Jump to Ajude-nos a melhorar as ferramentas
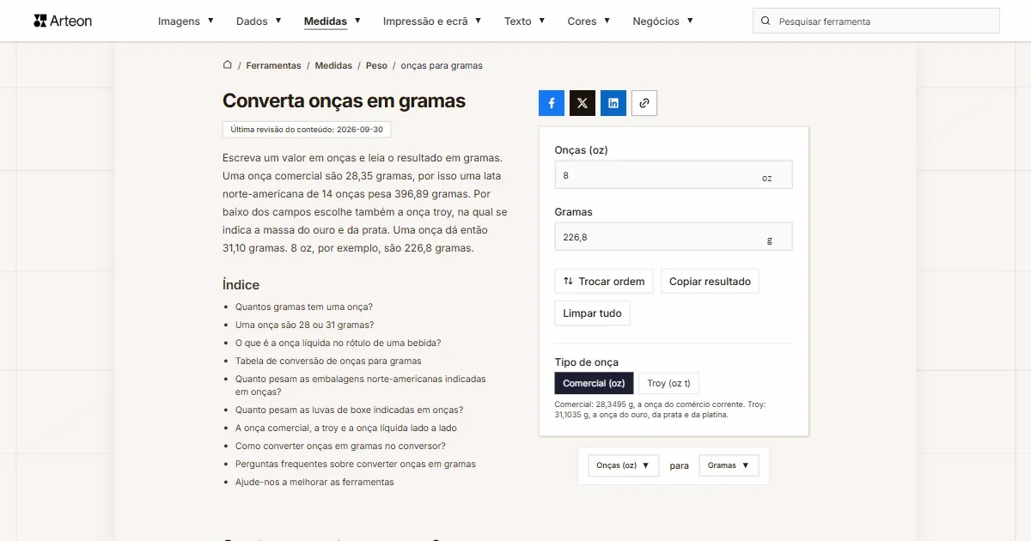 point(314,482)
